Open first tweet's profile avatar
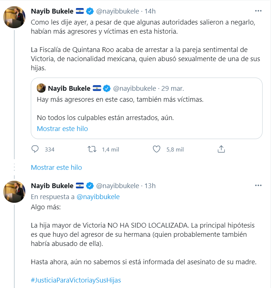 pyautogui.click(x=14, y=17)
